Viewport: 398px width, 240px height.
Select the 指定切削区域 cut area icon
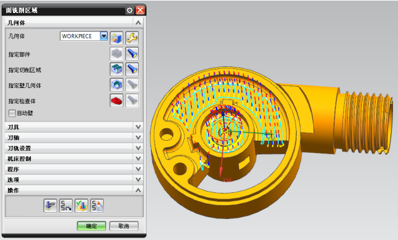(x=117, y=69)
